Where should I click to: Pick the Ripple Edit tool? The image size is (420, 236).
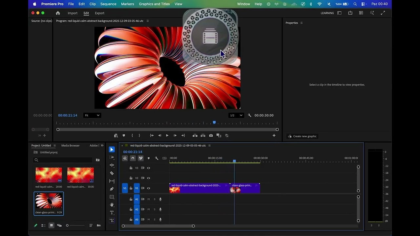coord(112,165)
